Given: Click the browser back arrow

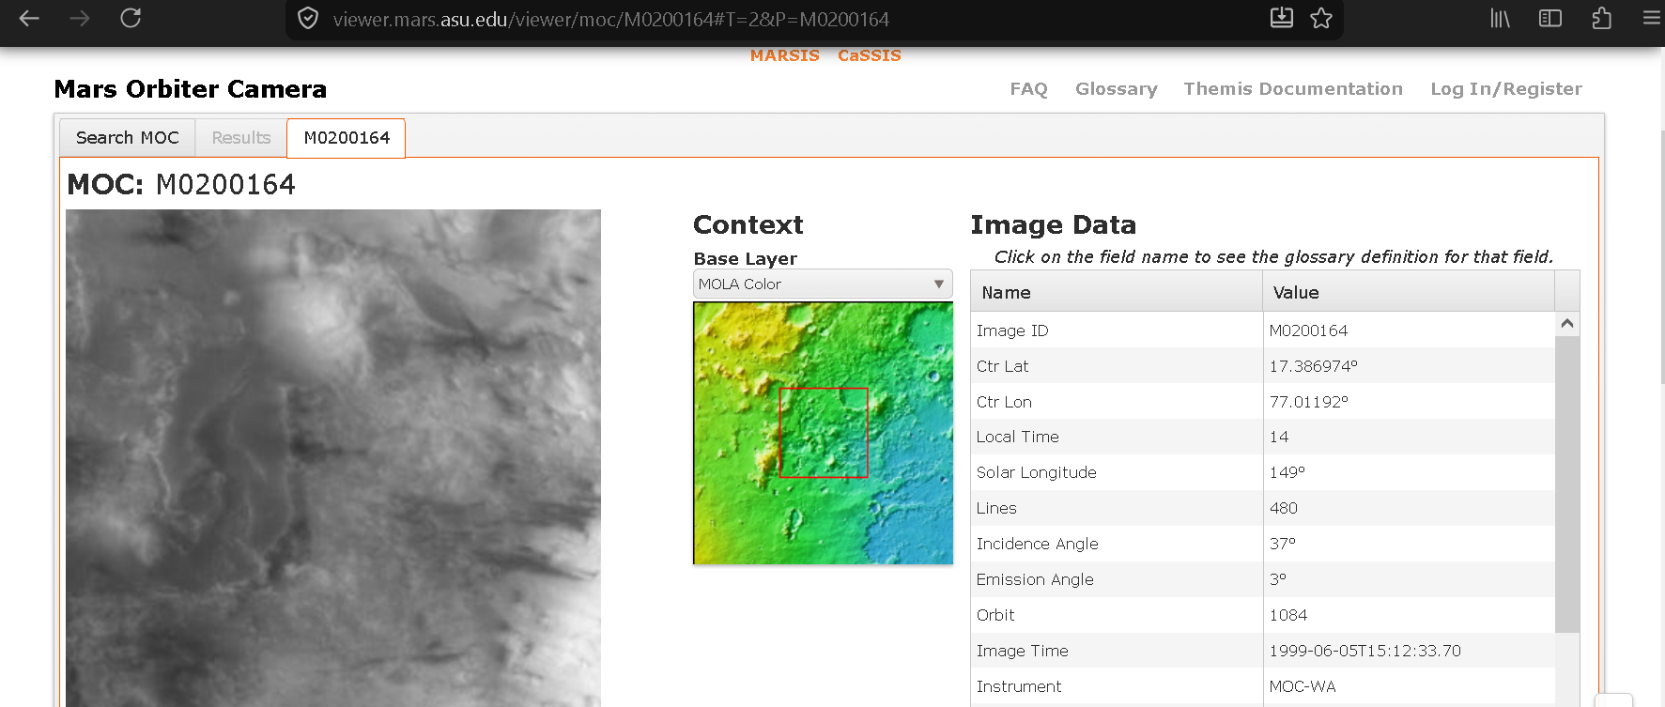Looking at the screenshot, I should [x=29, y=19].
